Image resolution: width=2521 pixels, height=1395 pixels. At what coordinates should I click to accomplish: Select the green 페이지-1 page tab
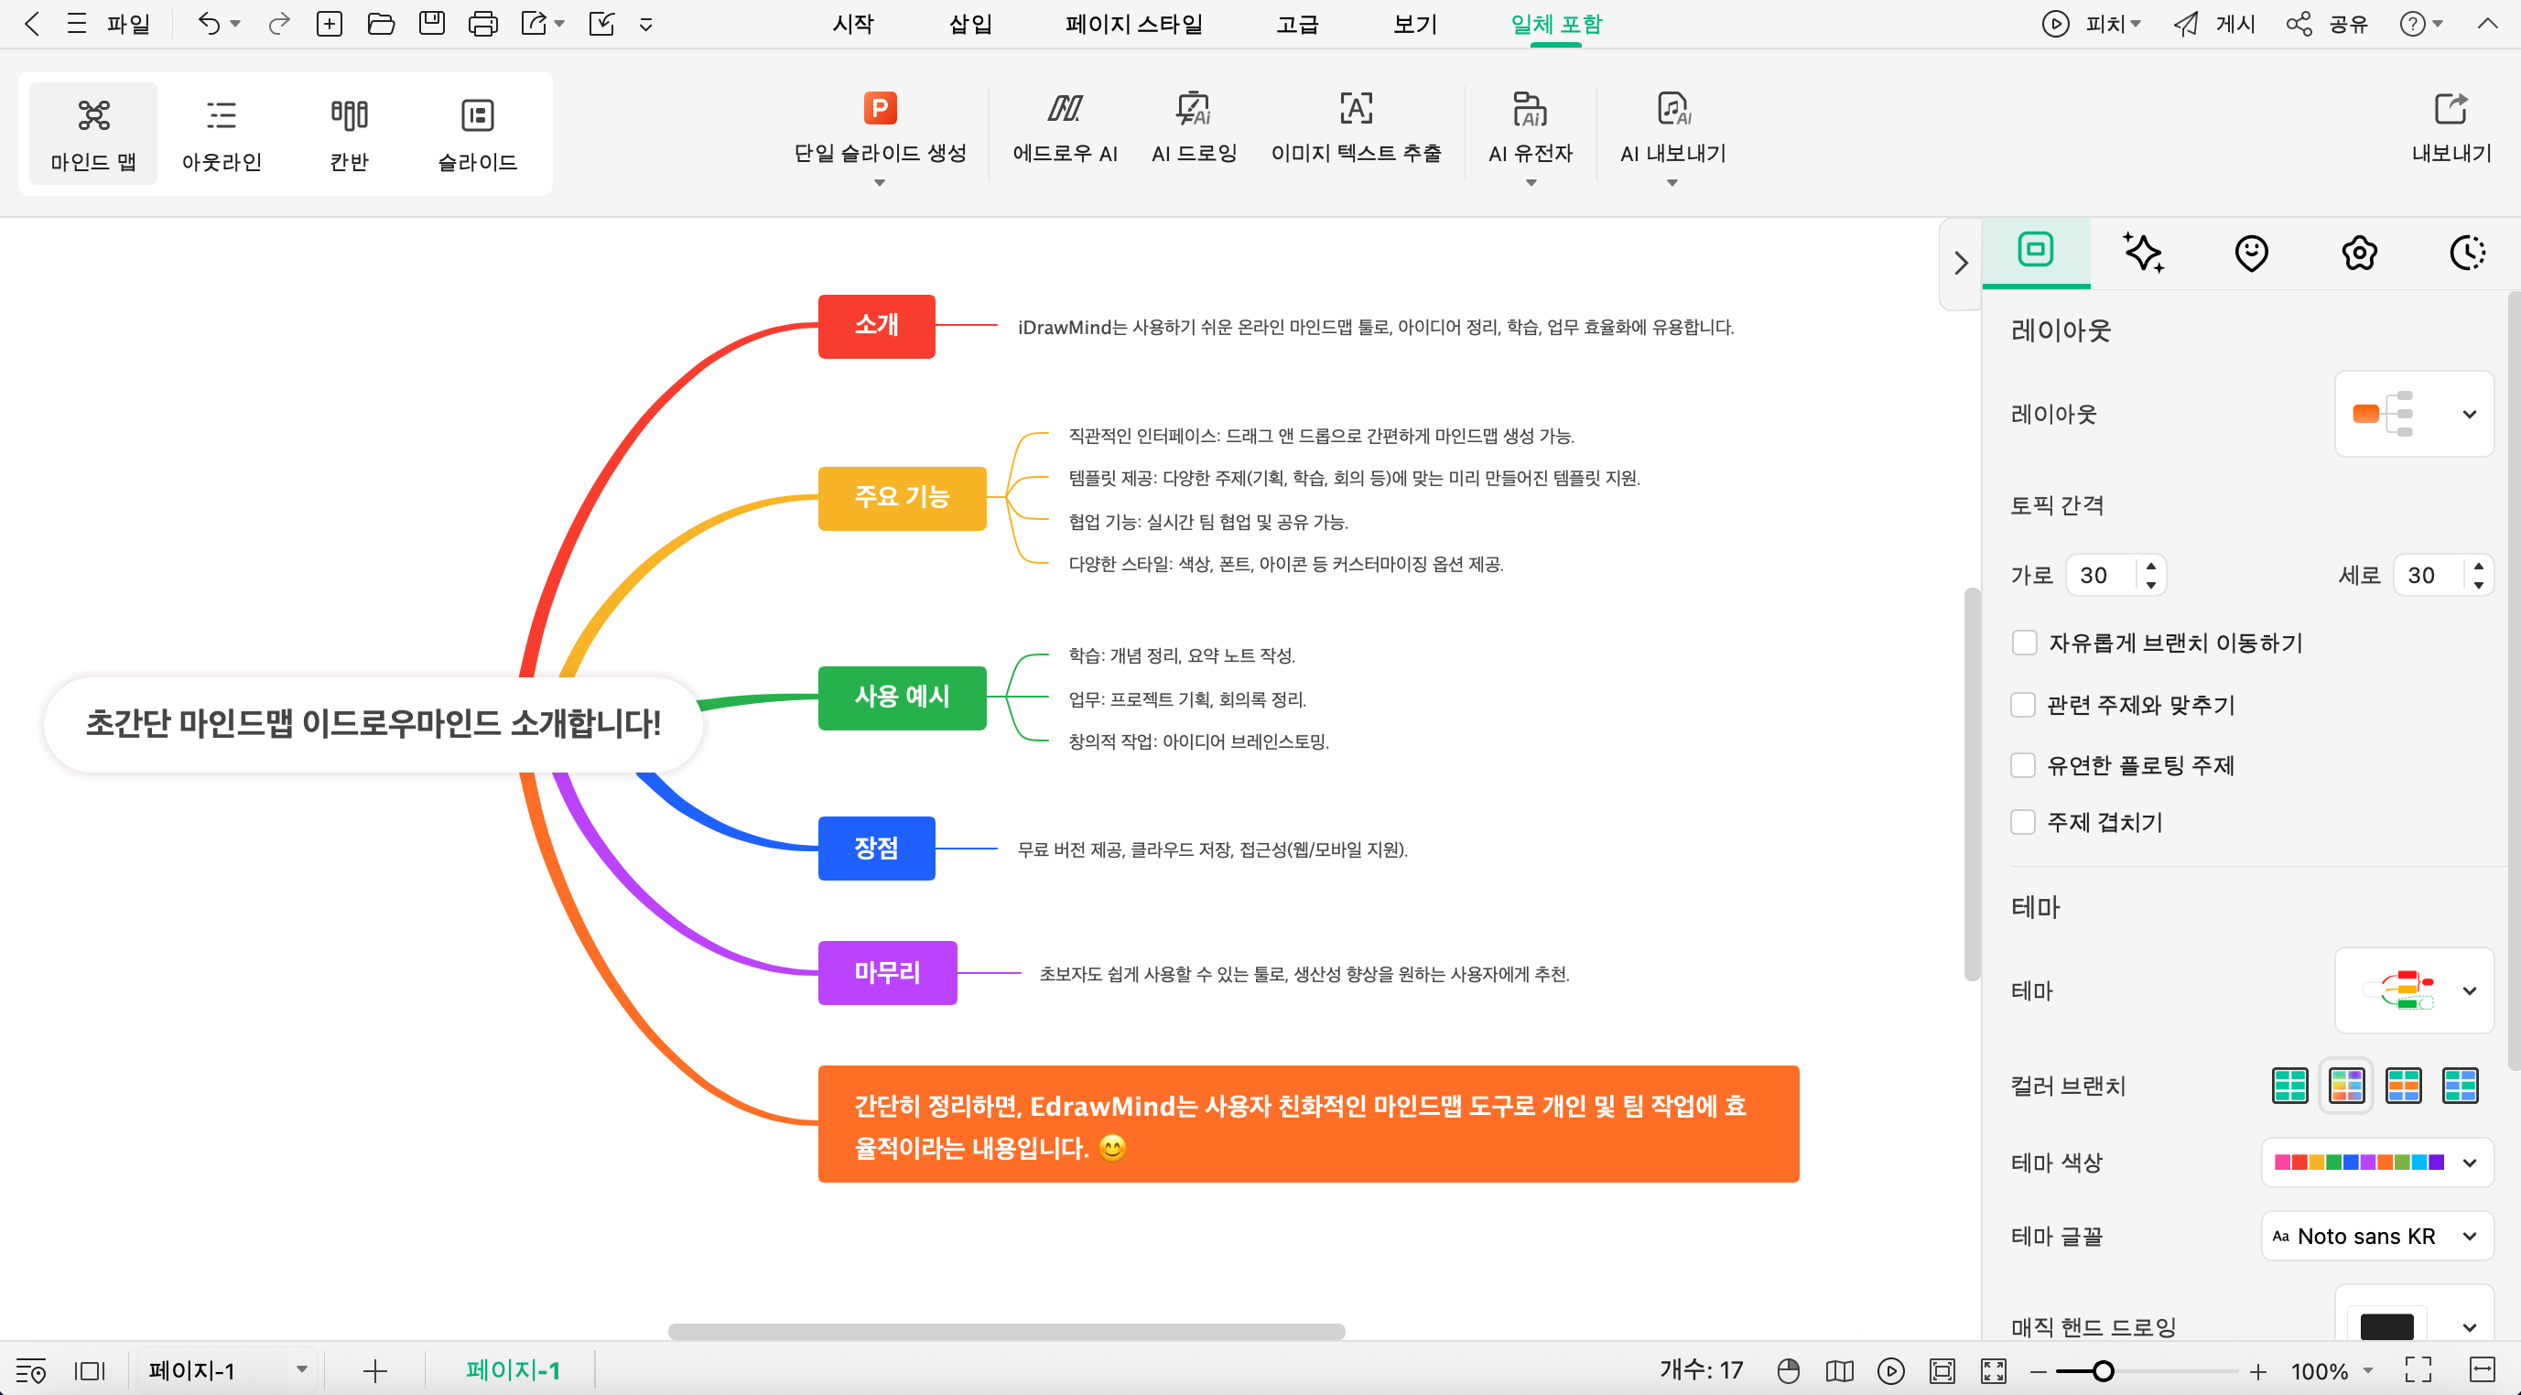coord(512,1369)
